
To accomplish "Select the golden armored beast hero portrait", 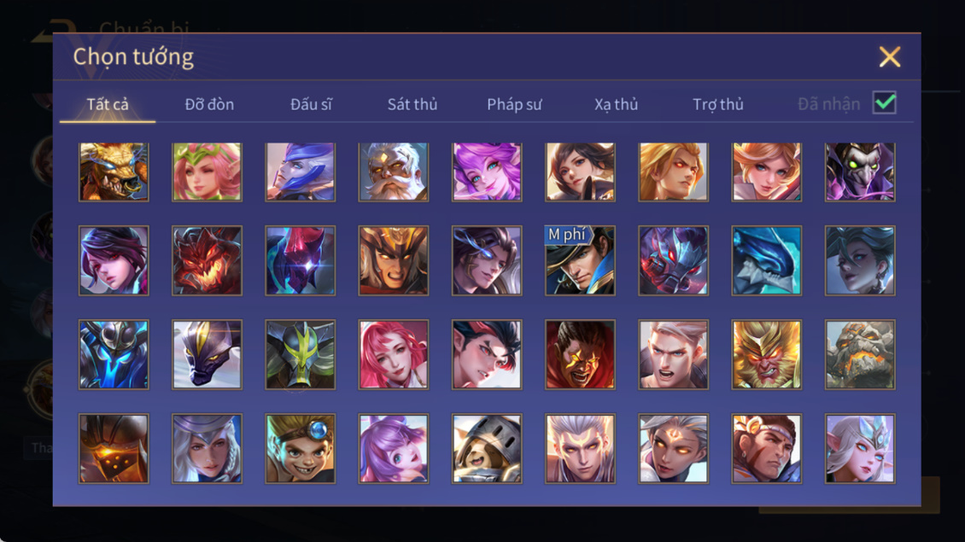I will point(114,172).
